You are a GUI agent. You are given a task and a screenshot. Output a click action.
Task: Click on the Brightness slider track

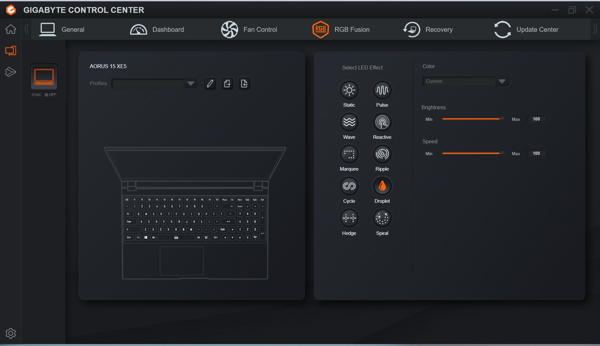[x=473, y=119]
